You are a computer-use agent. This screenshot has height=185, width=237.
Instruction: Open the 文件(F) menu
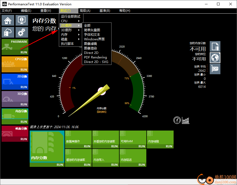pos(7,11)
